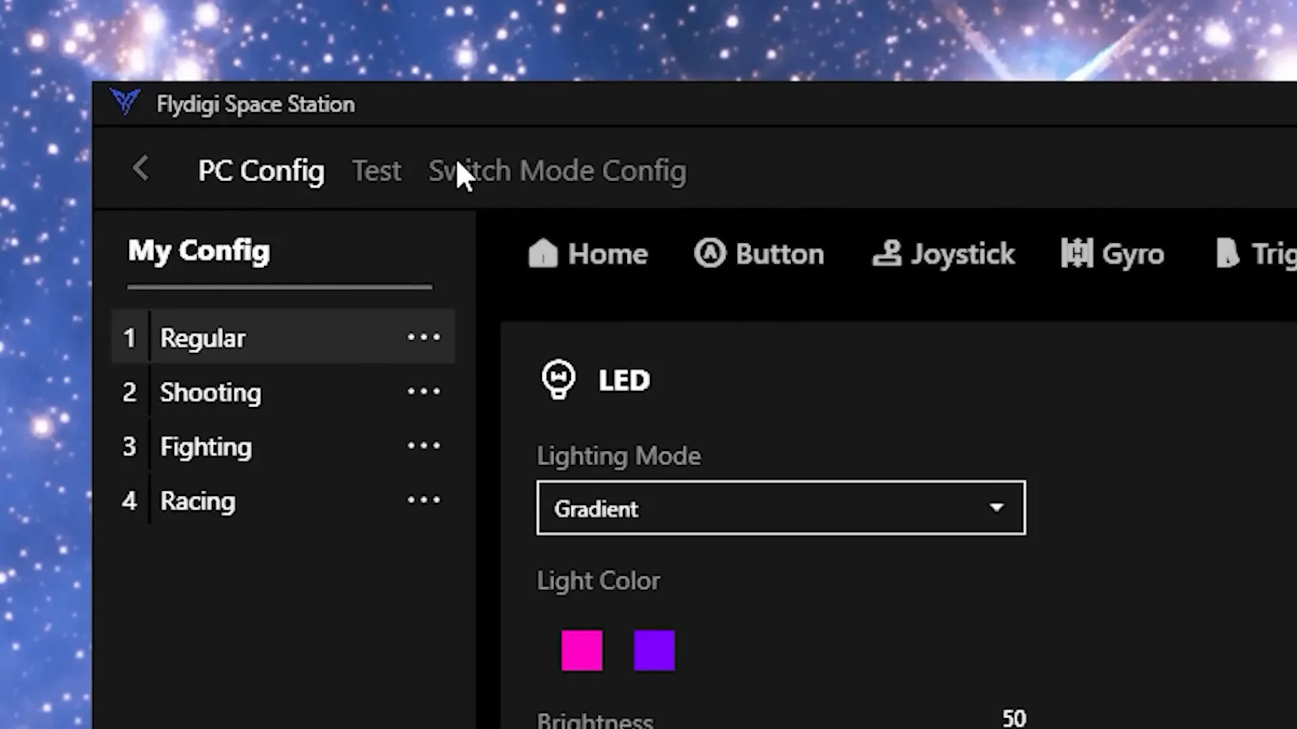The height and width of the screenshot is (729, 1297).
Task: Navigate back using back arrow icon
Action: click(x=142, y=169)
